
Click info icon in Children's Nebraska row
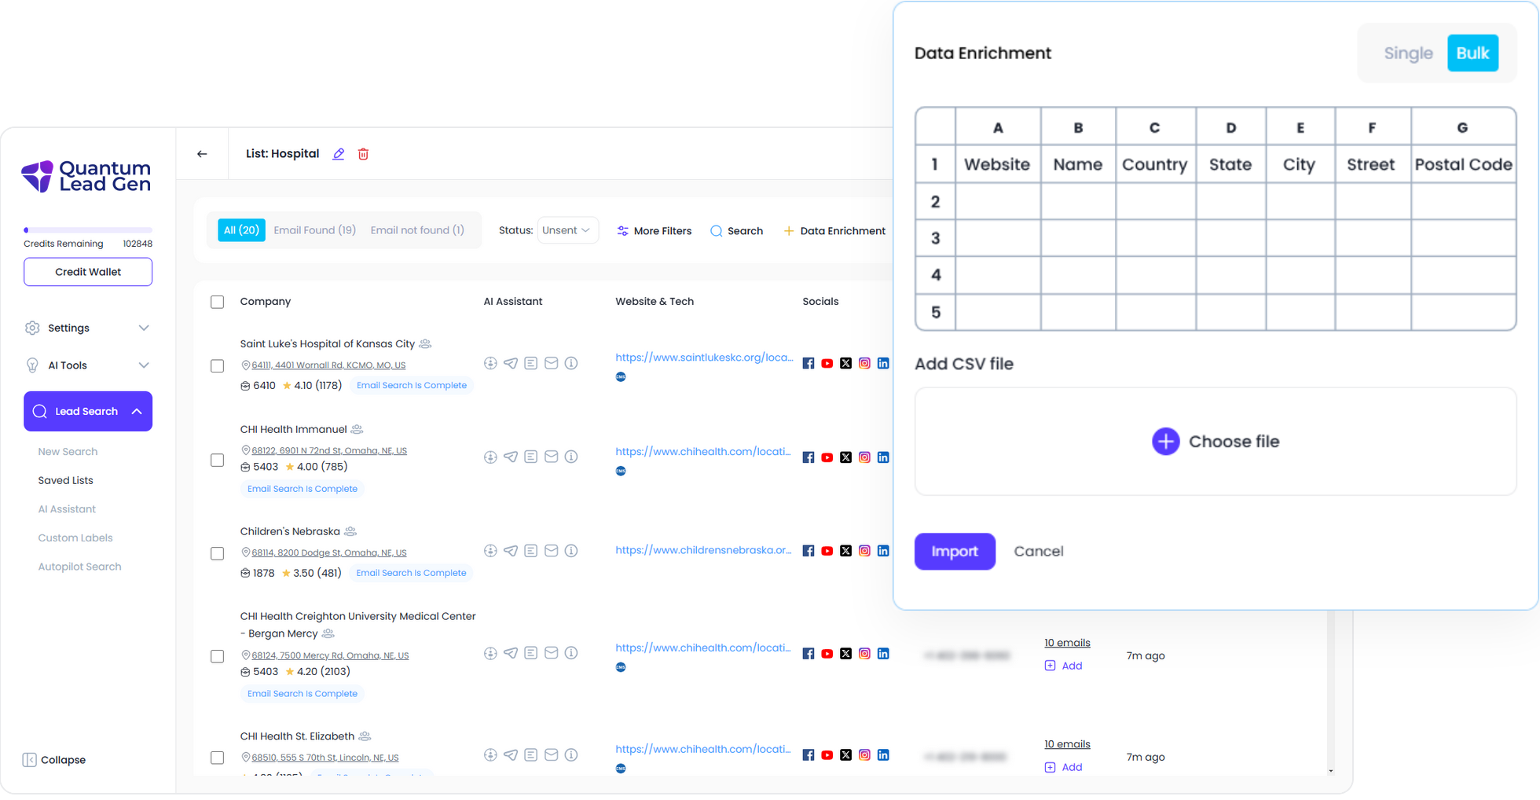pyautogui.click(x=571, y=551)
